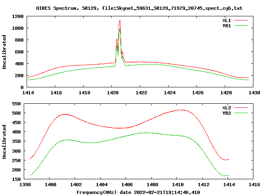Click the XL1 red legend line
The width and height of the screenshot is (262, 196).
(241, 20)
